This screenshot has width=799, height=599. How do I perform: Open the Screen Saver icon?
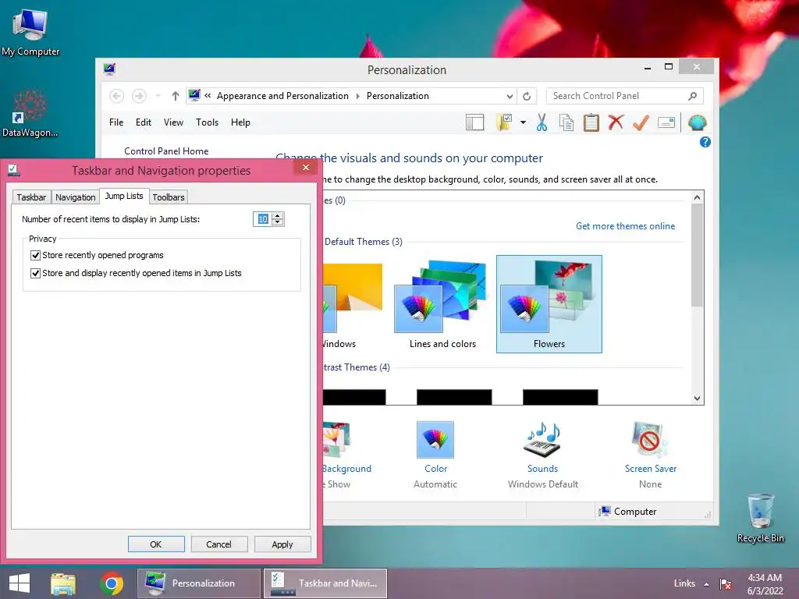coord(650,440)
